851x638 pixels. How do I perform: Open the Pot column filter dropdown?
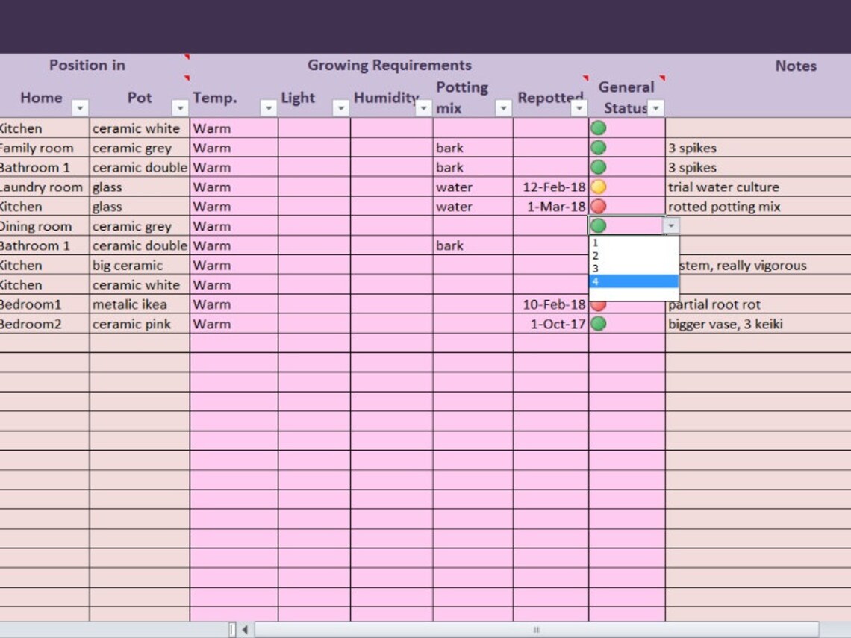(179, 109)
